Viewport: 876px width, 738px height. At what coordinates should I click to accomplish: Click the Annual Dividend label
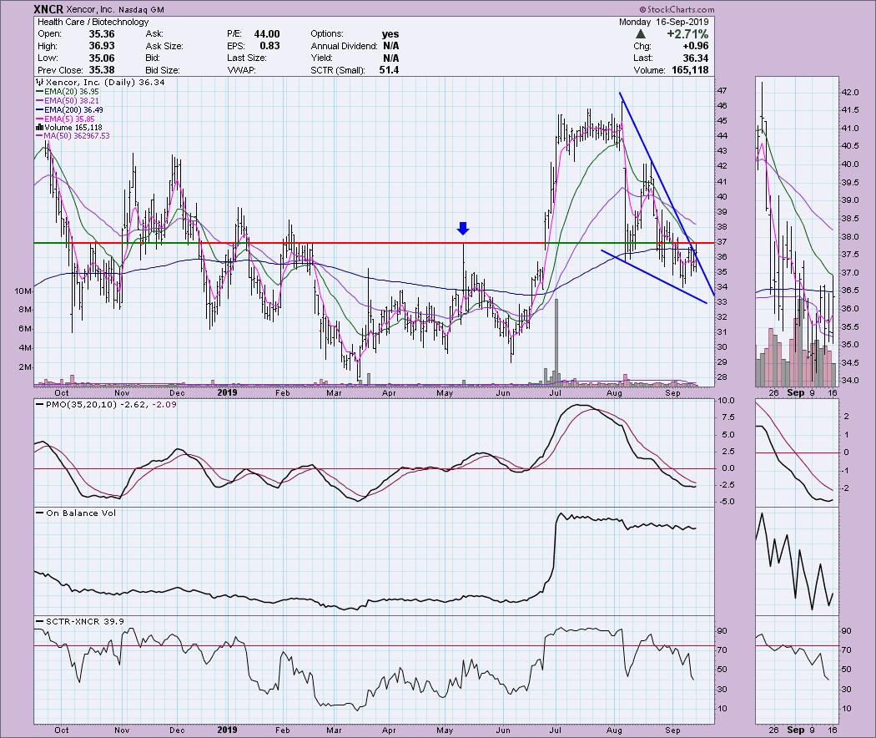coord(344,46)
